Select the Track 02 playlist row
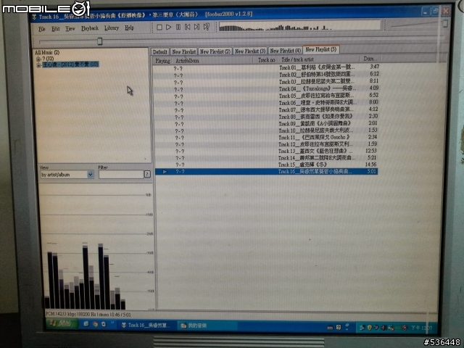 [266, 75]
